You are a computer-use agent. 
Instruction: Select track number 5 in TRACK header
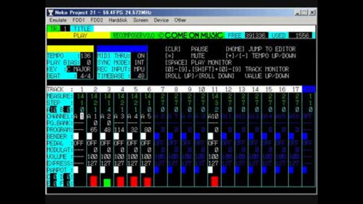pyautogui.click(x=136, y=89)
